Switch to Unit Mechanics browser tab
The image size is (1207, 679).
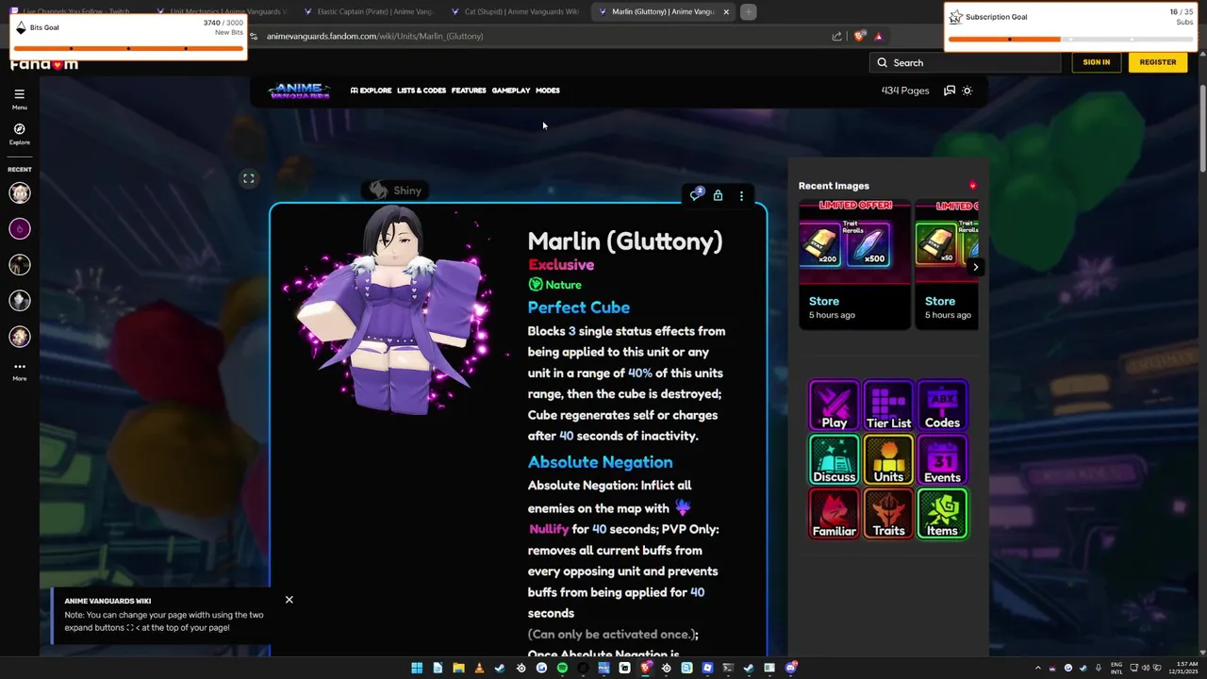tap(223, 11)
